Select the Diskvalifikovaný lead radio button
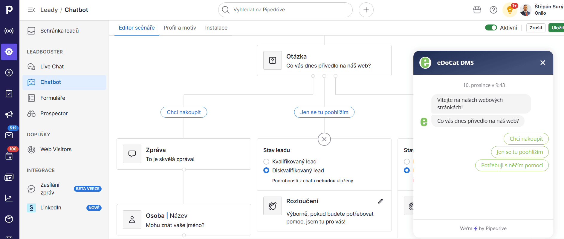Viewport: 564px width, 239px height. [x=266, y=171]
